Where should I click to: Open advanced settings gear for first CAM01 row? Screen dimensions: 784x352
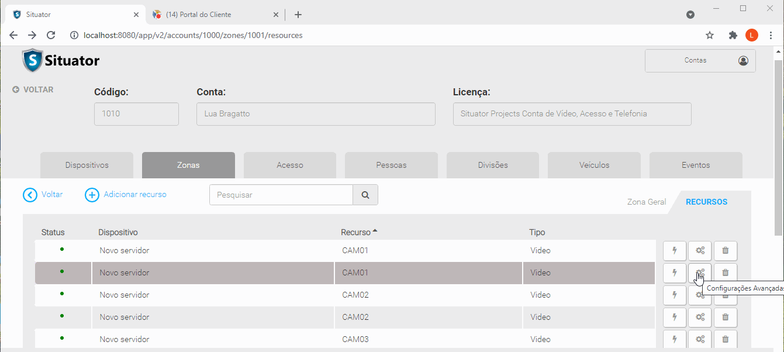[700, 250]
